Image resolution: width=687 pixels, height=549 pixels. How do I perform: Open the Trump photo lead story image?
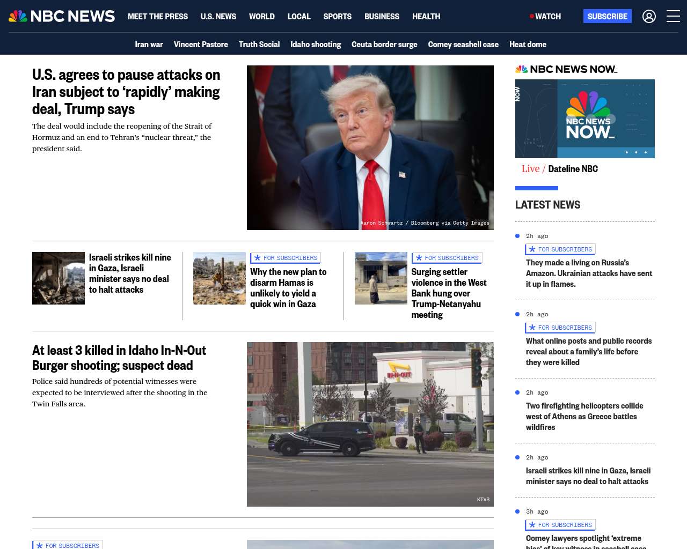pyautogui.click(x=370, y=147)
